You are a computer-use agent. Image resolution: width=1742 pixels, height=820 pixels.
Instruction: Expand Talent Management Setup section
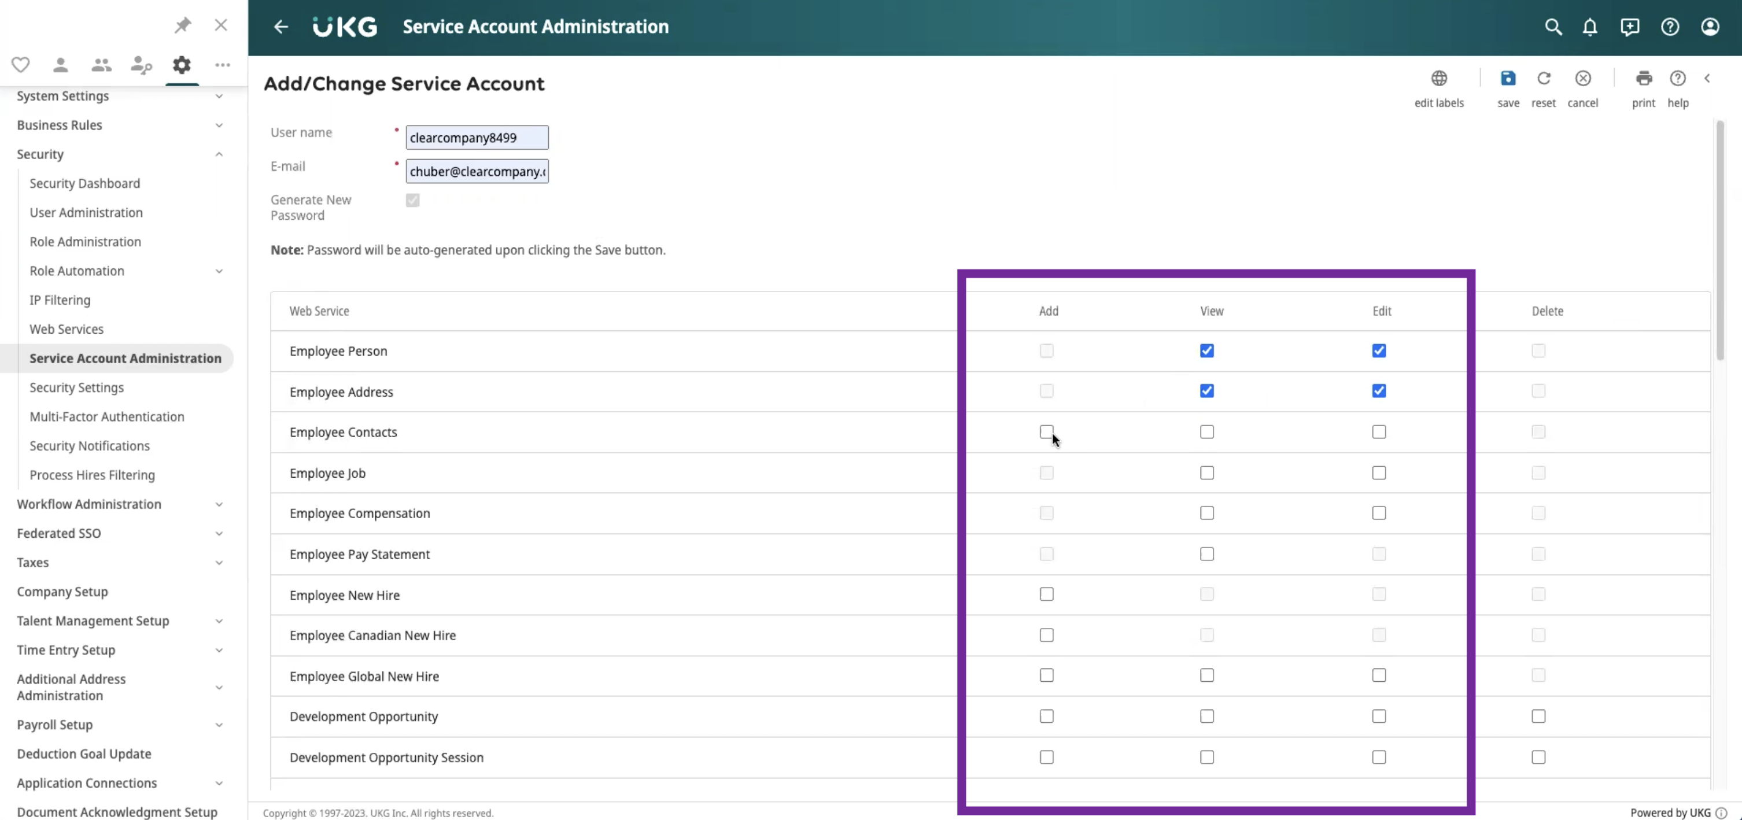[x=219, y=620]
